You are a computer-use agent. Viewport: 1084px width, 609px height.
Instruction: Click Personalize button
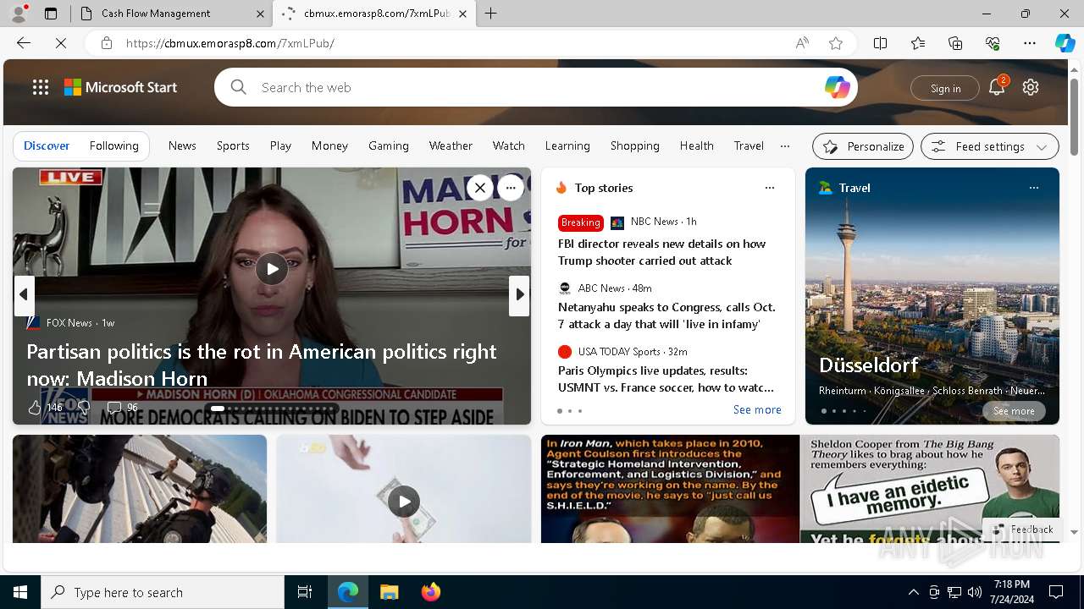click(x=863, y=146)
